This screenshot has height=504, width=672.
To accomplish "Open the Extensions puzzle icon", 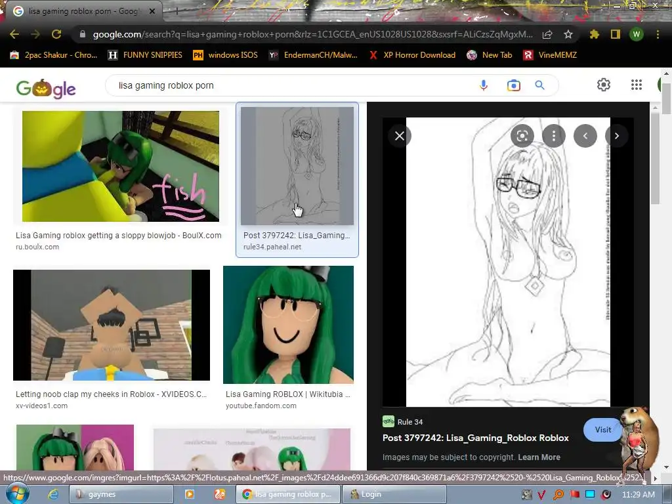I will 594,34.
